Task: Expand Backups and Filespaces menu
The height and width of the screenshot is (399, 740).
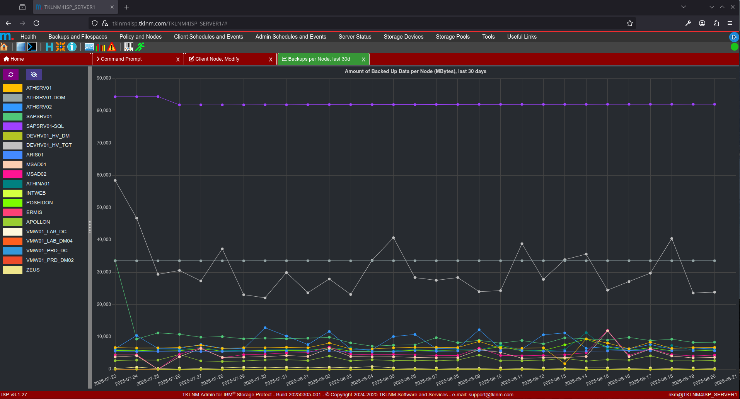Action: coord(78,37)
